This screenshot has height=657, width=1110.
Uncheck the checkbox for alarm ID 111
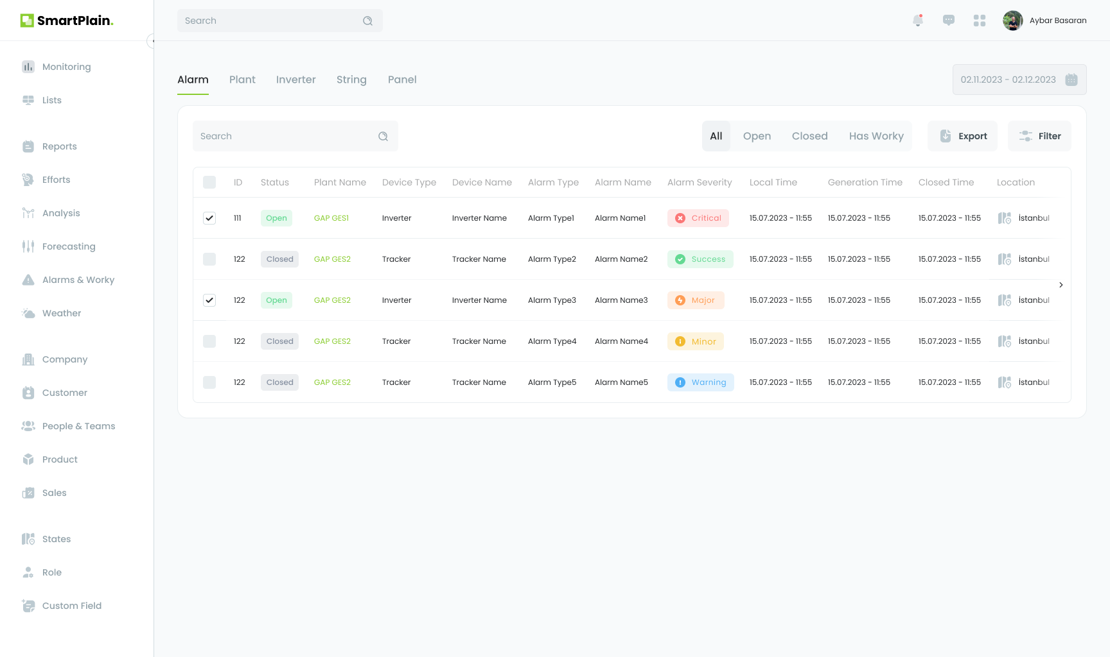209,218
